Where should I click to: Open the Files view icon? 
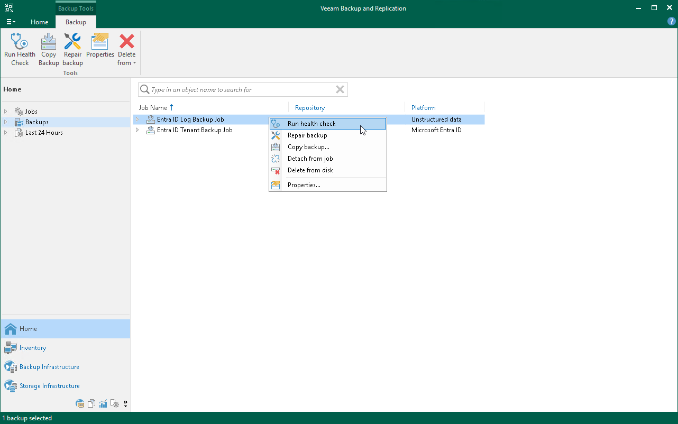[92, 404]
